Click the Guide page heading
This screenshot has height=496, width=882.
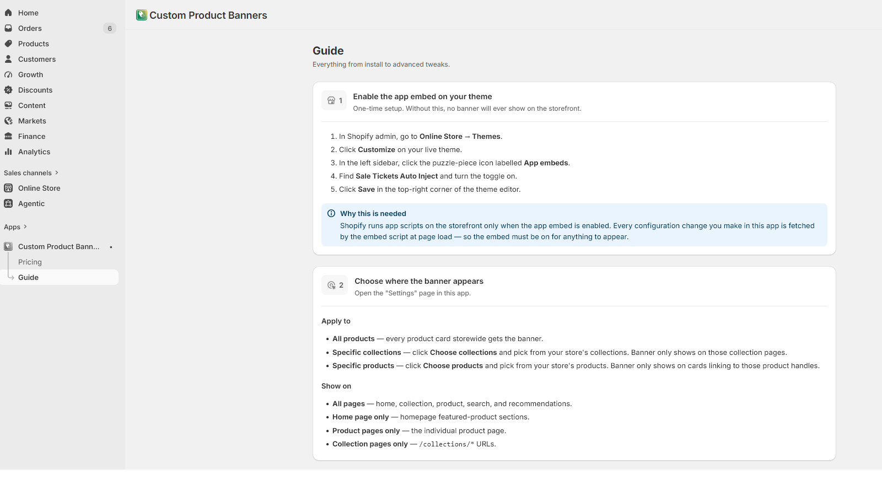pos(328,51)
